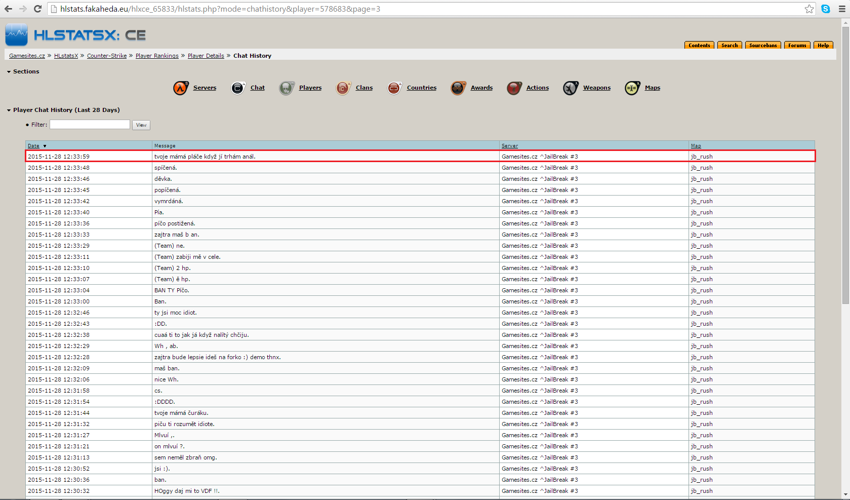Open the Help menu button
The image size is (850, 500).
point(823,45)
